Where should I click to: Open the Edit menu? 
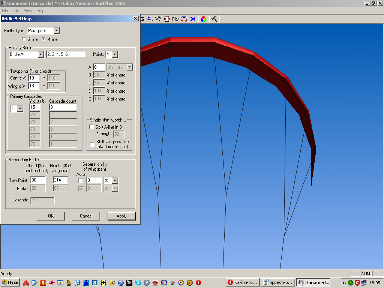coord(16,10)
